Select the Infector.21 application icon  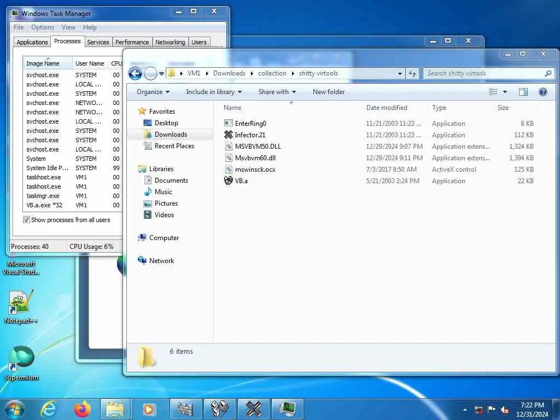(228, 135)
